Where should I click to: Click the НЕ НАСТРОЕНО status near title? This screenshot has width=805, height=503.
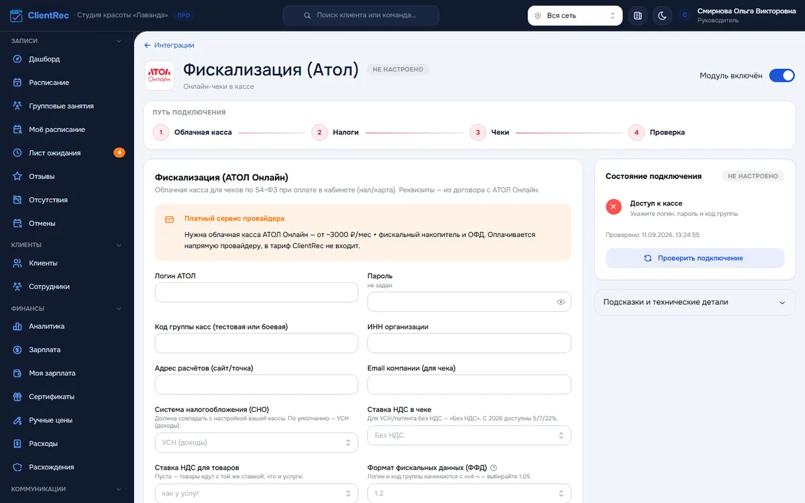[398, 69]
